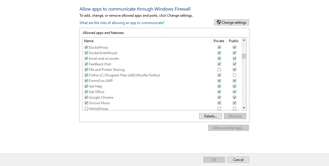Enable File and Printer Sharing Private checkbox
The width and height of the screenshot is (329, 166).
tap(219, 70)
